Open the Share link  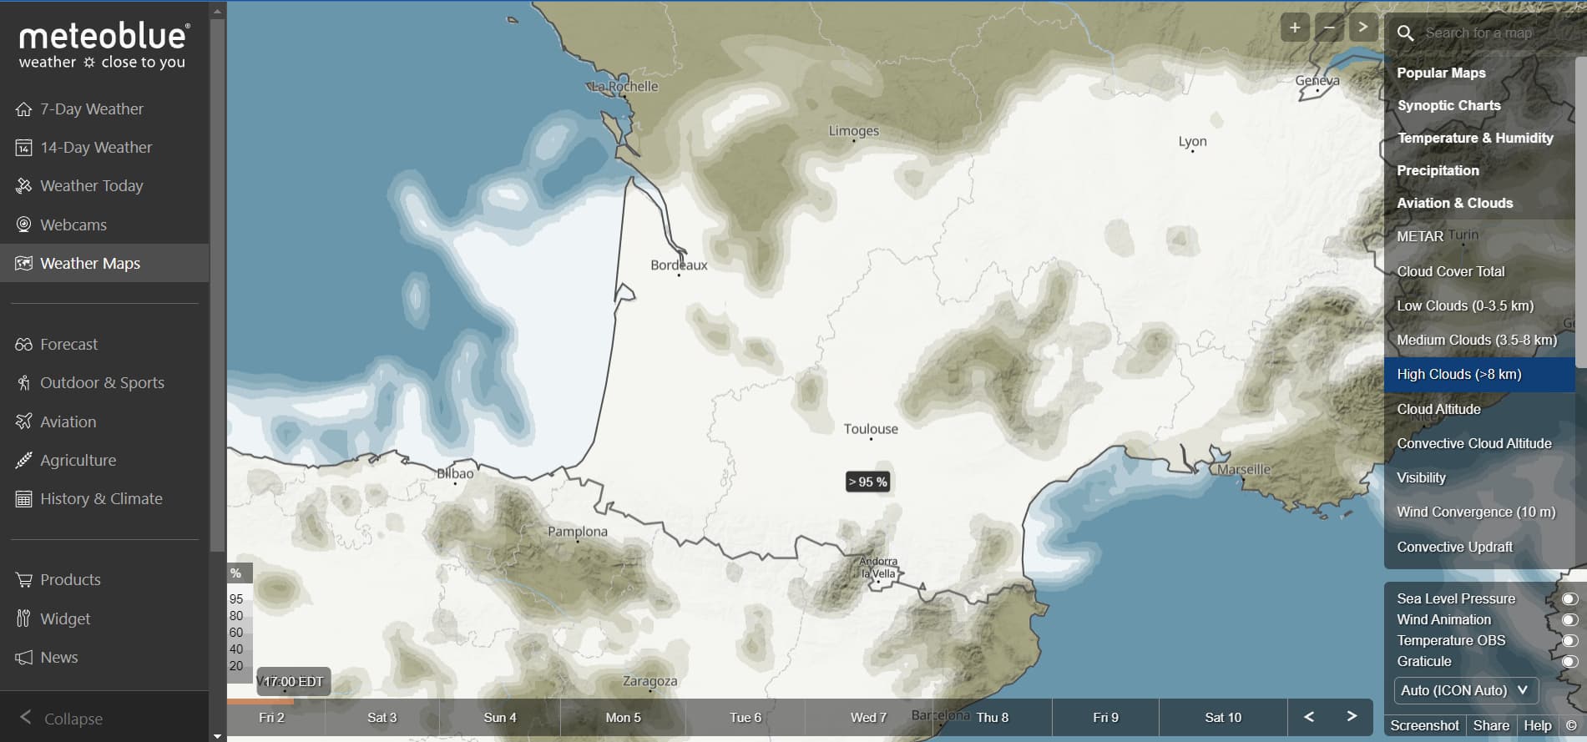coord(1491,725)
